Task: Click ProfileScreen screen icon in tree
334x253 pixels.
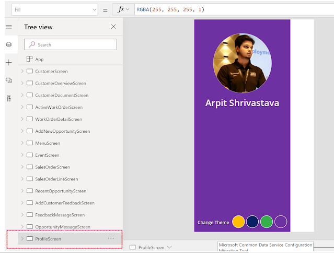Action: [x=30, y=238]
